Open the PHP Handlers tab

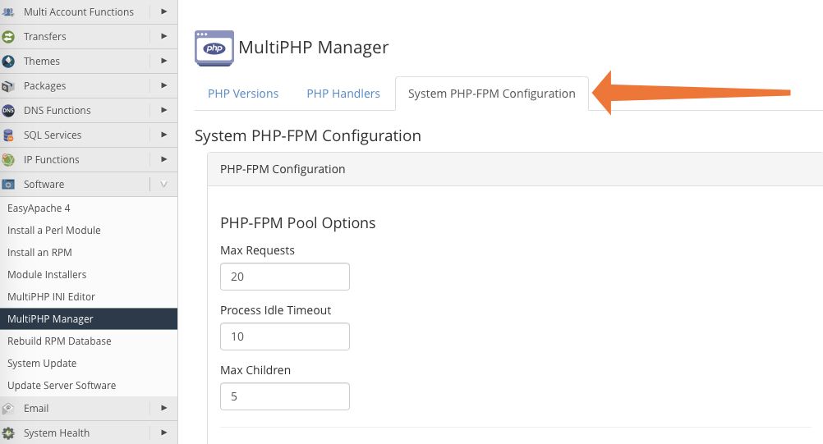point(343,94)
